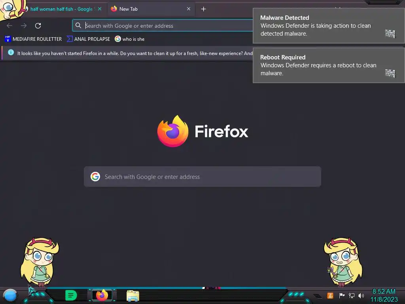Open the 'who is she' bookmark
405x304 pixels.
click(130, 39)
